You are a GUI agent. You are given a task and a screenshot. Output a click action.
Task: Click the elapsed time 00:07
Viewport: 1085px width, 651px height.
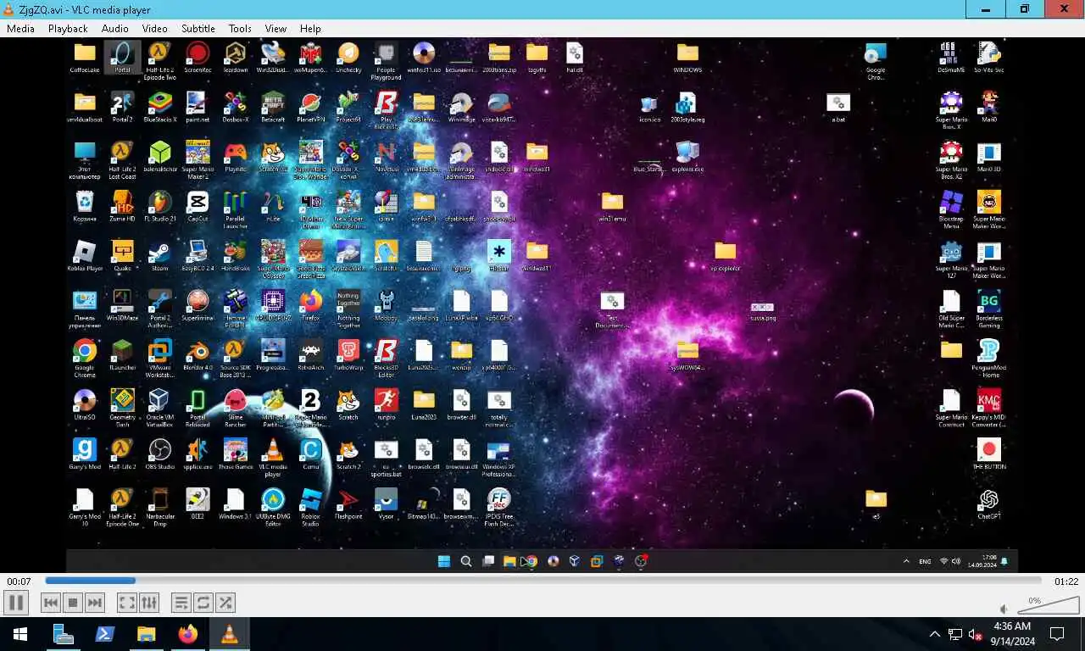[x=19, y=581]
